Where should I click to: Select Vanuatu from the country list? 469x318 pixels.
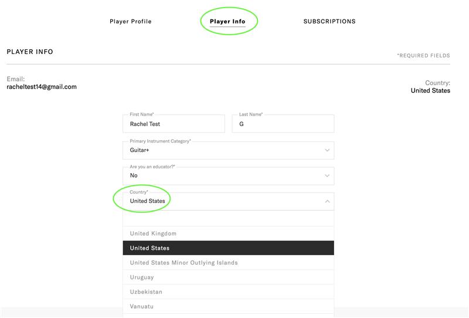228,306
